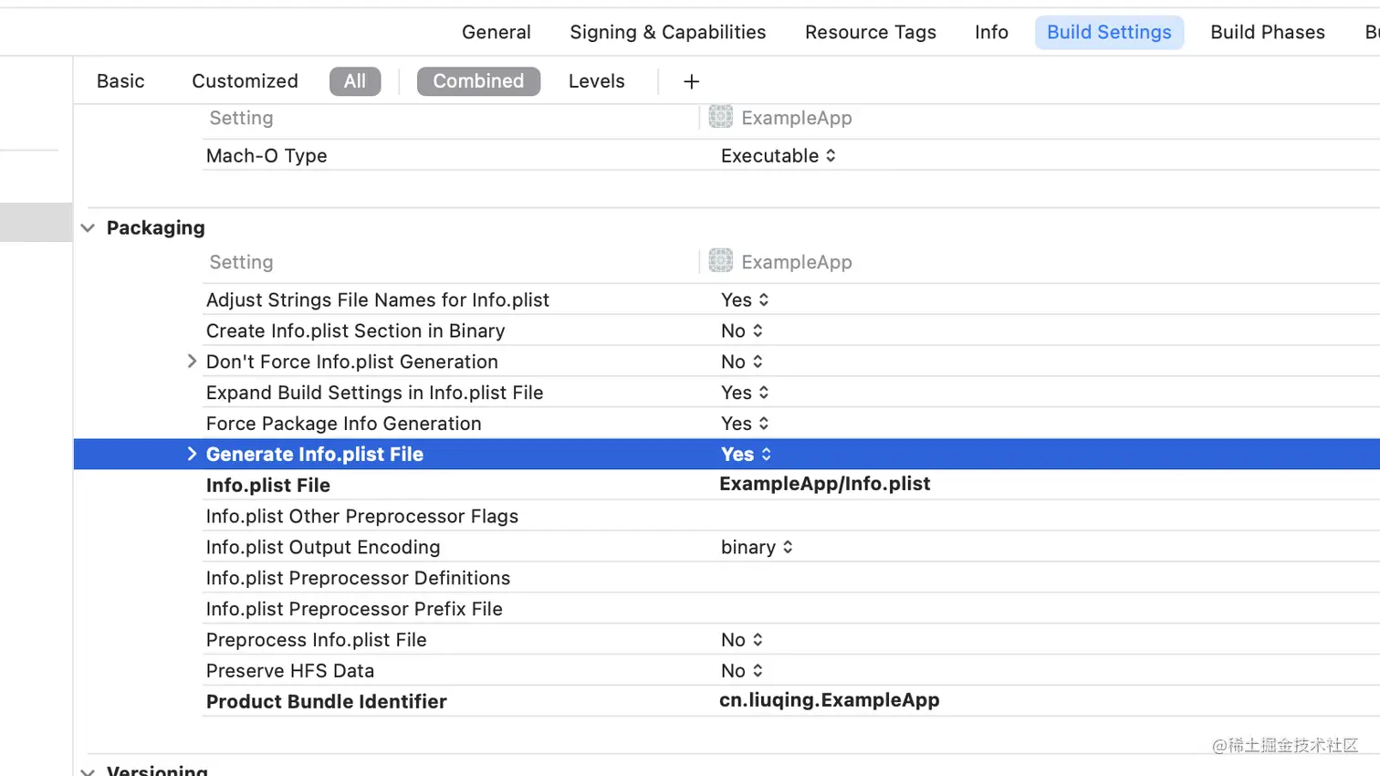The width and height of the screenshot is (1380, 776).
Task: Click the plus icon to add build setting
Action: pyautogui.click(x=691, y=82)
